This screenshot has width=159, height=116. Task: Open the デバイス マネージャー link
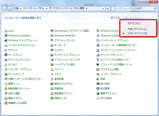tap(112, 55)
